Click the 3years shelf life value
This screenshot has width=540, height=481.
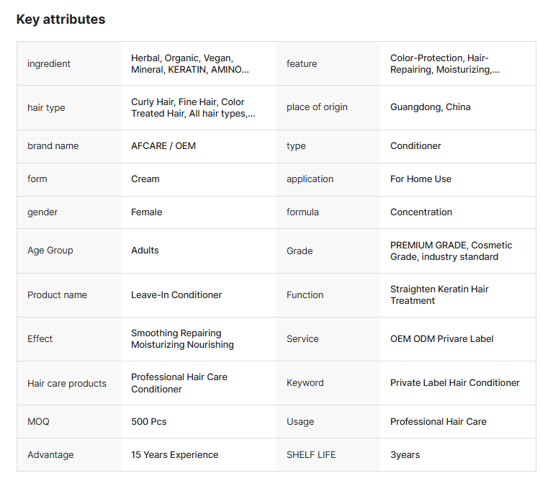pos(405,455)
